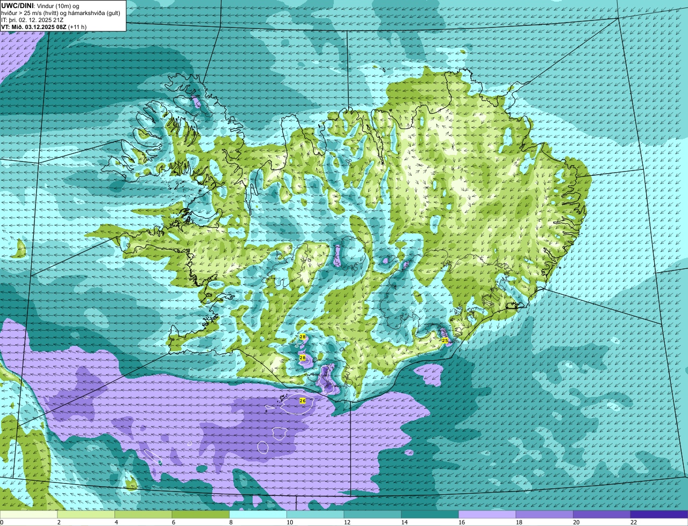Click the color scale label '10'
Image resolution: width=688 pixels, height=526 pixels.
click(290, 522)
